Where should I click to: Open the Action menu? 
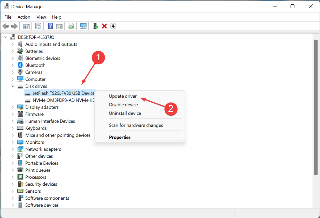pyautogui.click(x=24, y=17)
